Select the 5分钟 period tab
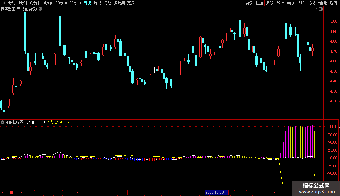Viewport: 340px width, 196px height. click(x=35, y=3)
